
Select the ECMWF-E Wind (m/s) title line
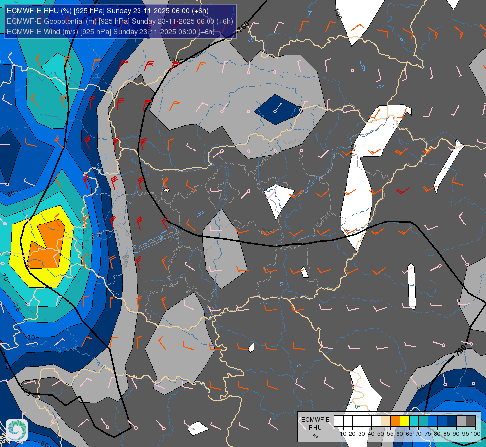111,32
